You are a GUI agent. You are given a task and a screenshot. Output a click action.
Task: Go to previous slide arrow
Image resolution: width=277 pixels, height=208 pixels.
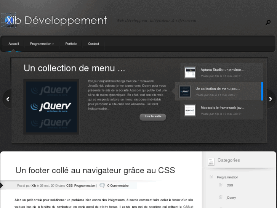click(8, 99)
